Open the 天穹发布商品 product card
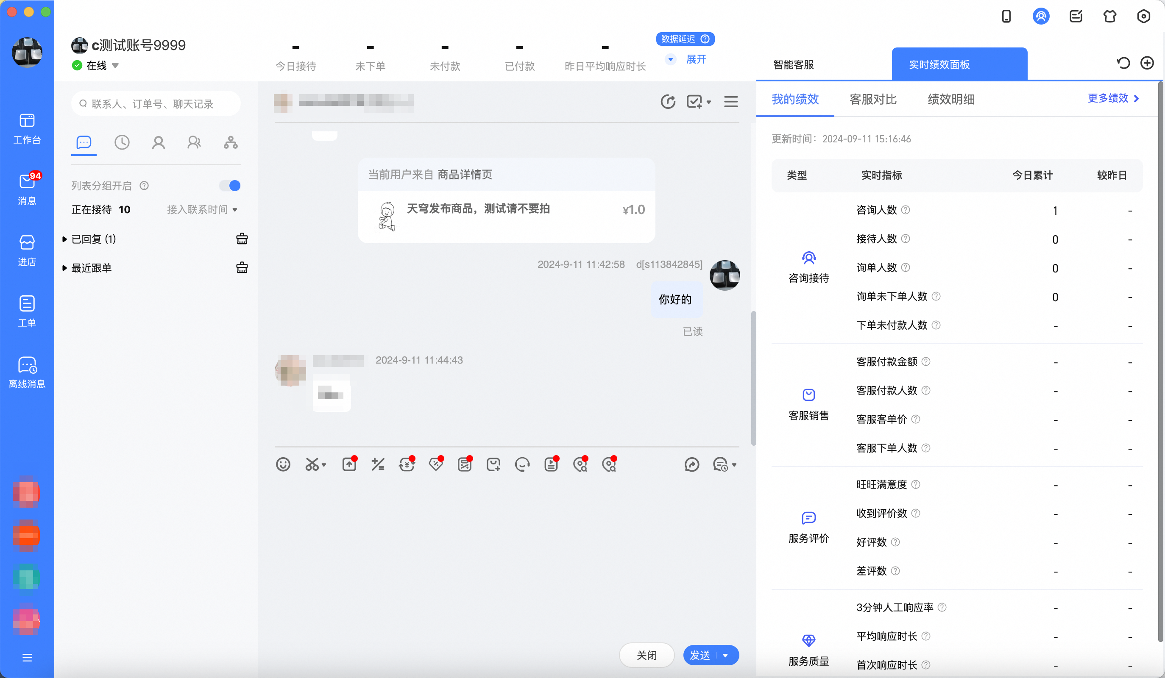 (x=506, y=216)
